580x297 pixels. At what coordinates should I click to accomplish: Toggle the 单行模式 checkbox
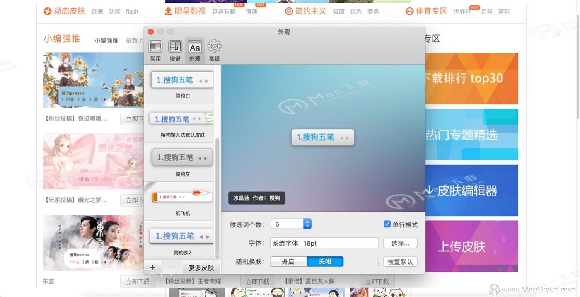[387, 224]
